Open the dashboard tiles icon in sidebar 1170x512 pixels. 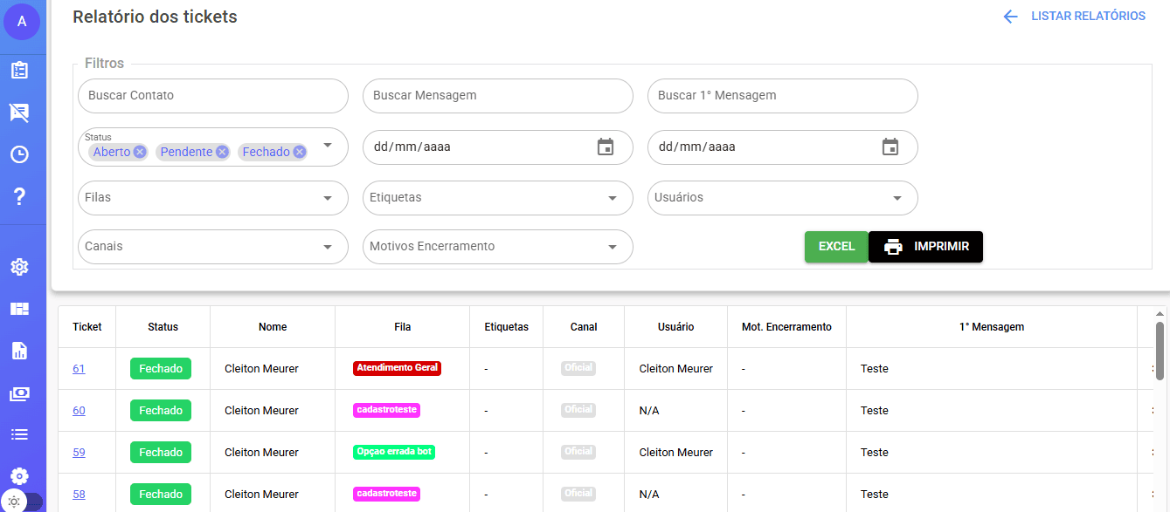tap(19, 309)
